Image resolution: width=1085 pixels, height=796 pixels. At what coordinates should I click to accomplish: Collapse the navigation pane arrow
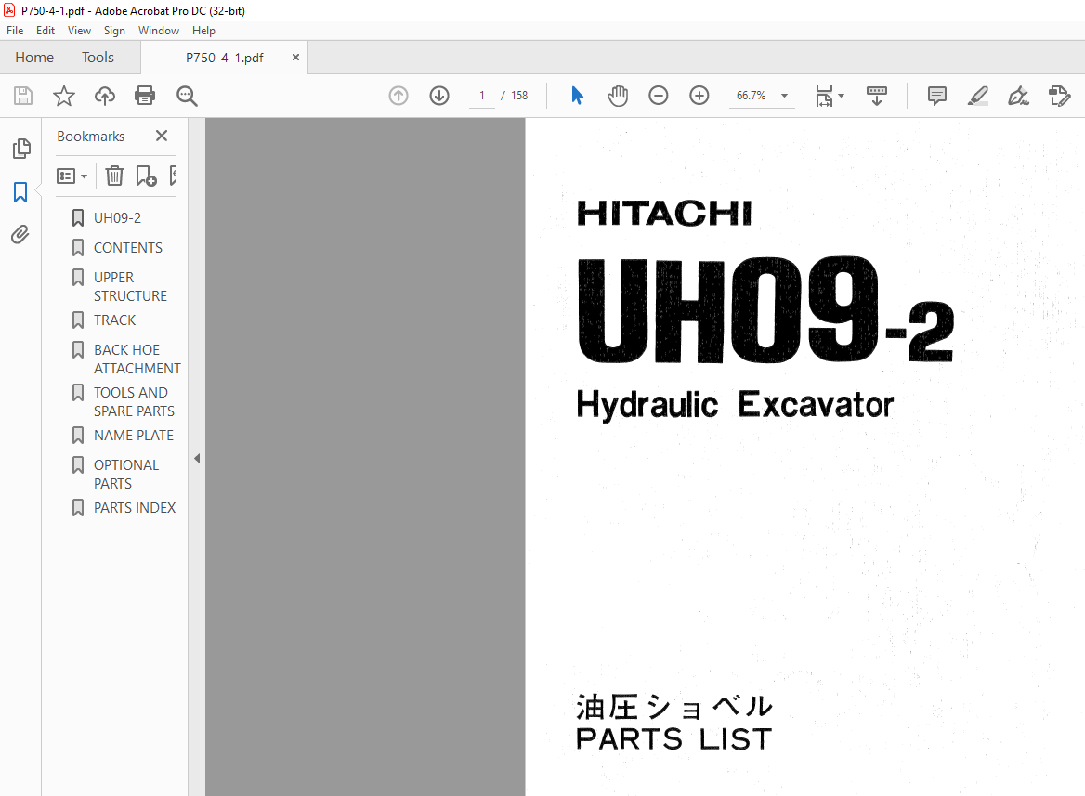pos(197,458)
